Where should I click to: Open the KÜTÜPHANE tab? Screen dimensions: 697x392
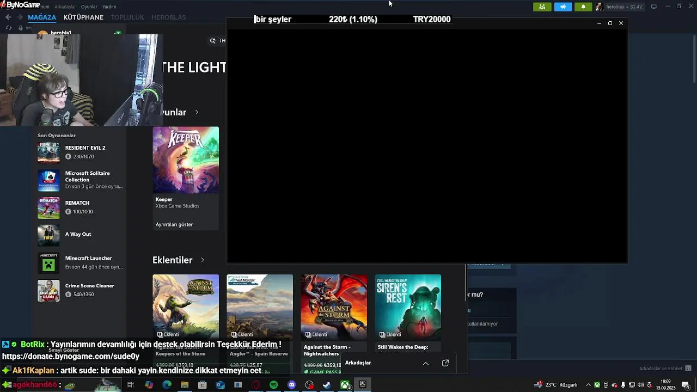tap(83, 17)
